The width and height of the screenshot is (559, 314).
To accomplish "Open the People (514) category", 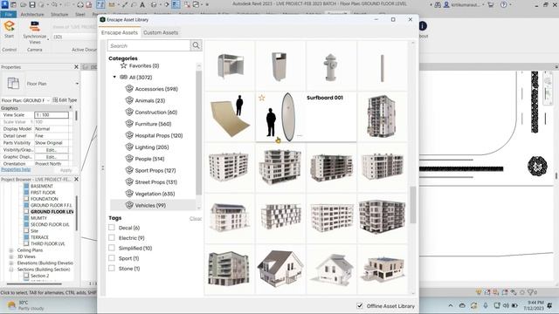I will (149, 159).
